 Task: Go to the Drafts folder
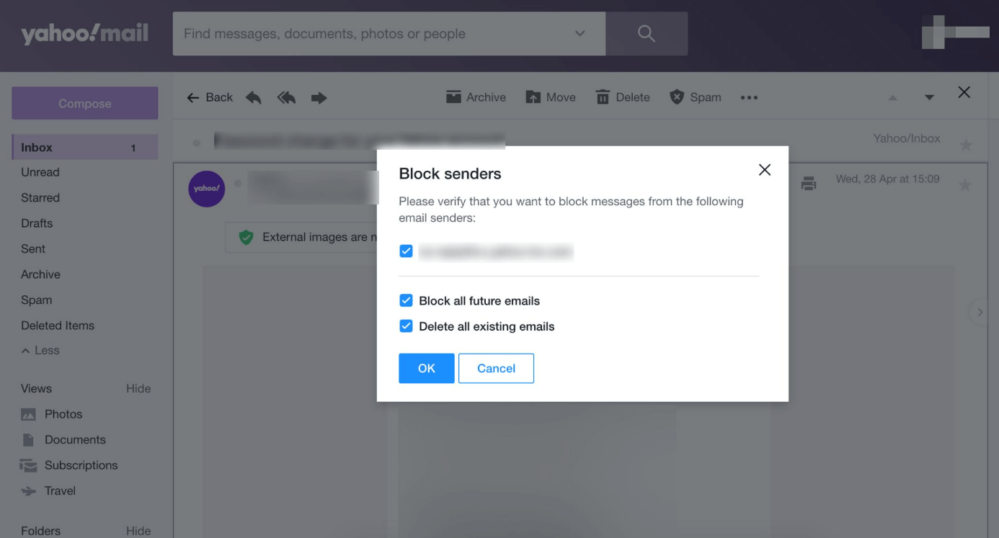pyautogui.click(x=37, y=223)
